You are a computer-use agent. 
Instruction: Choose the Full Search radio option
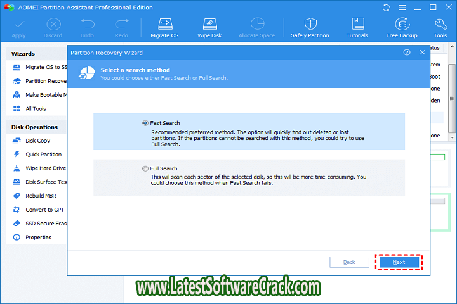[145, 168]
